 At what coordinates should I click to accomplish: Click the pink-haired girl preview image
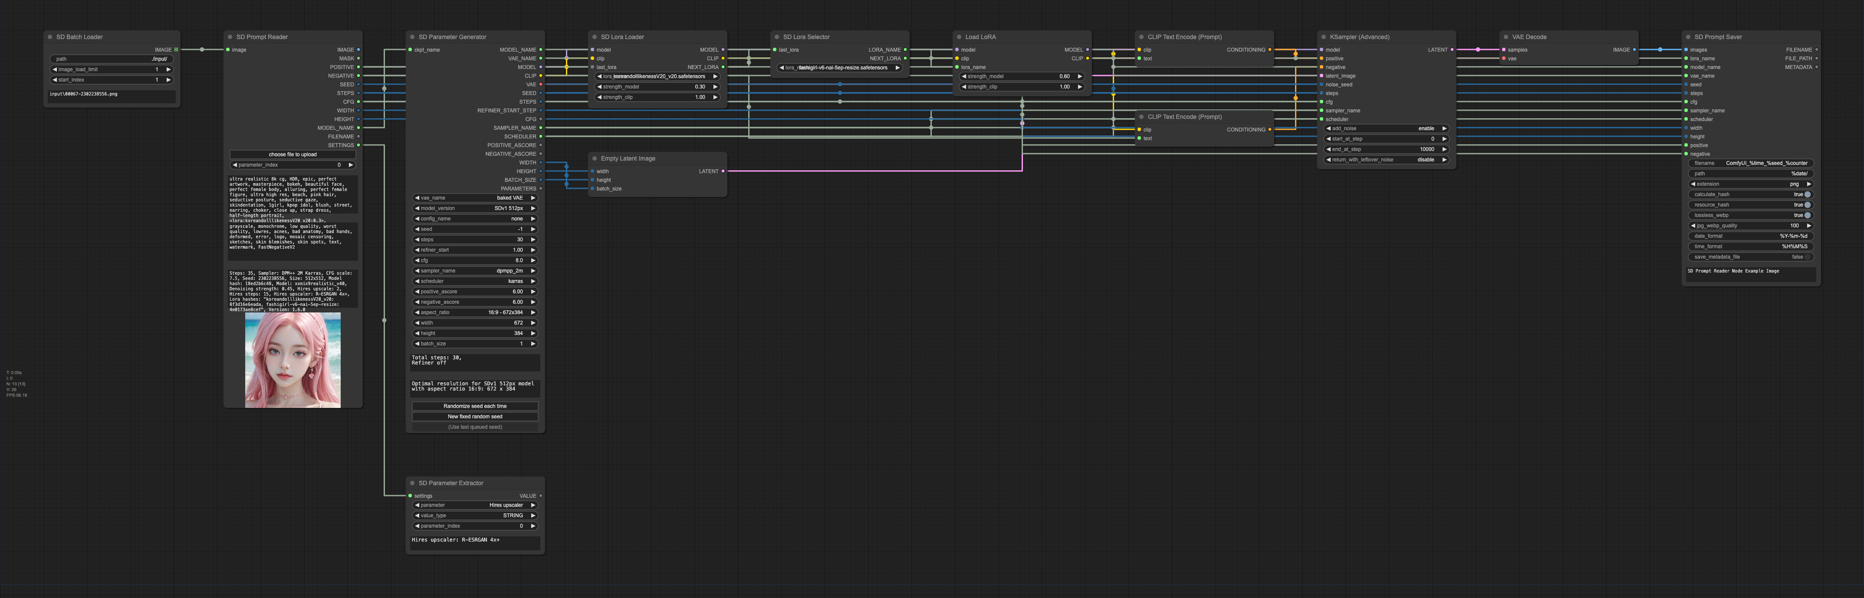[x=293, y=360]
